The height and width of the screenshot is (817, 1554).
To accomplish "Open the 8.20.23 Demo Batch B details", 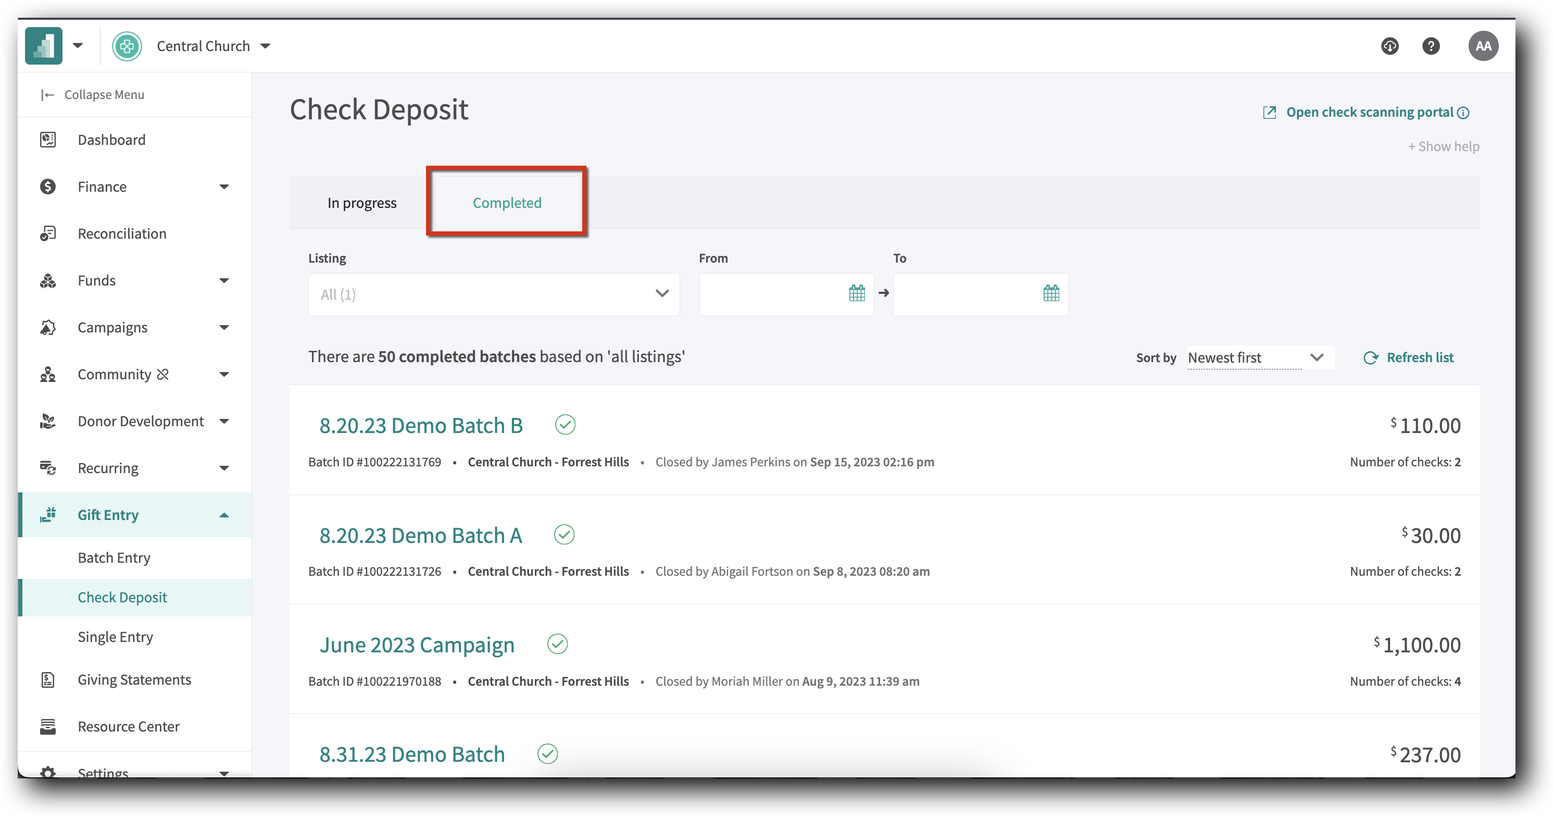I will click(x=421, y=425).
